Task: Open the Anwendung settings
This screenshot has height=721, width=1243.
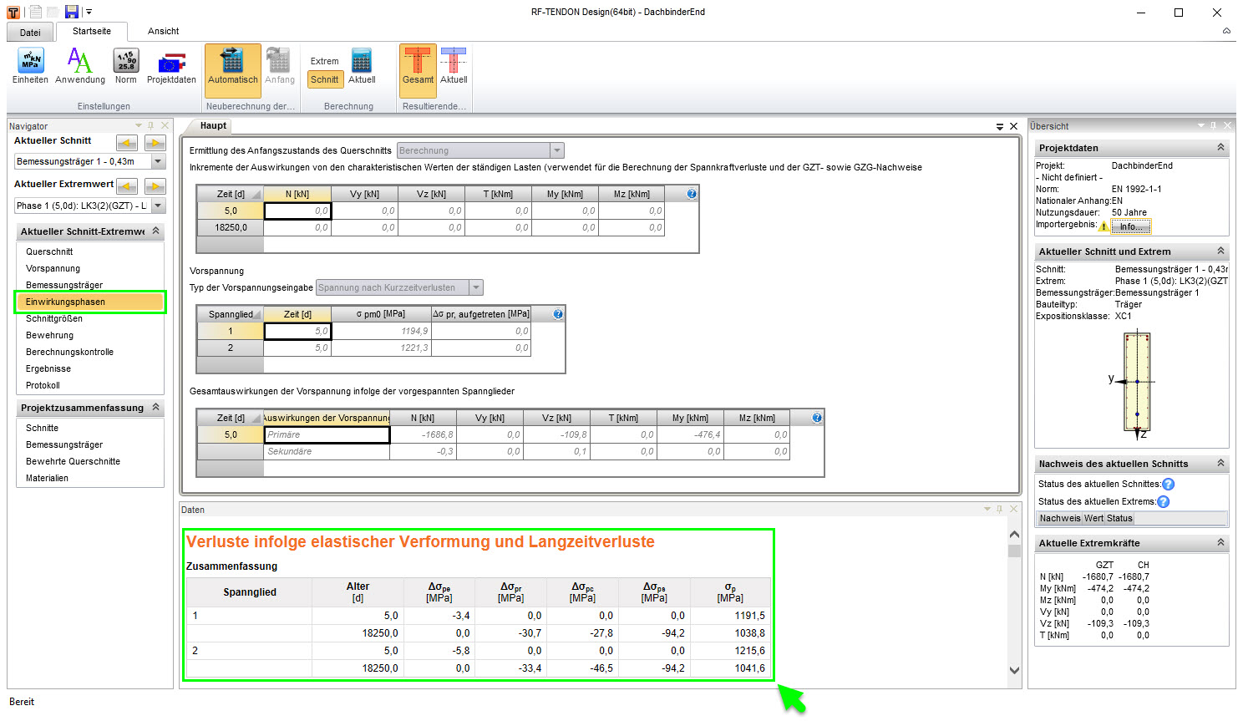Action: [x=80, y=66]
